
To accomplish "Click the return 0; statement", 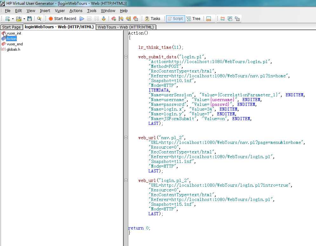I will (x=139, y=228).
